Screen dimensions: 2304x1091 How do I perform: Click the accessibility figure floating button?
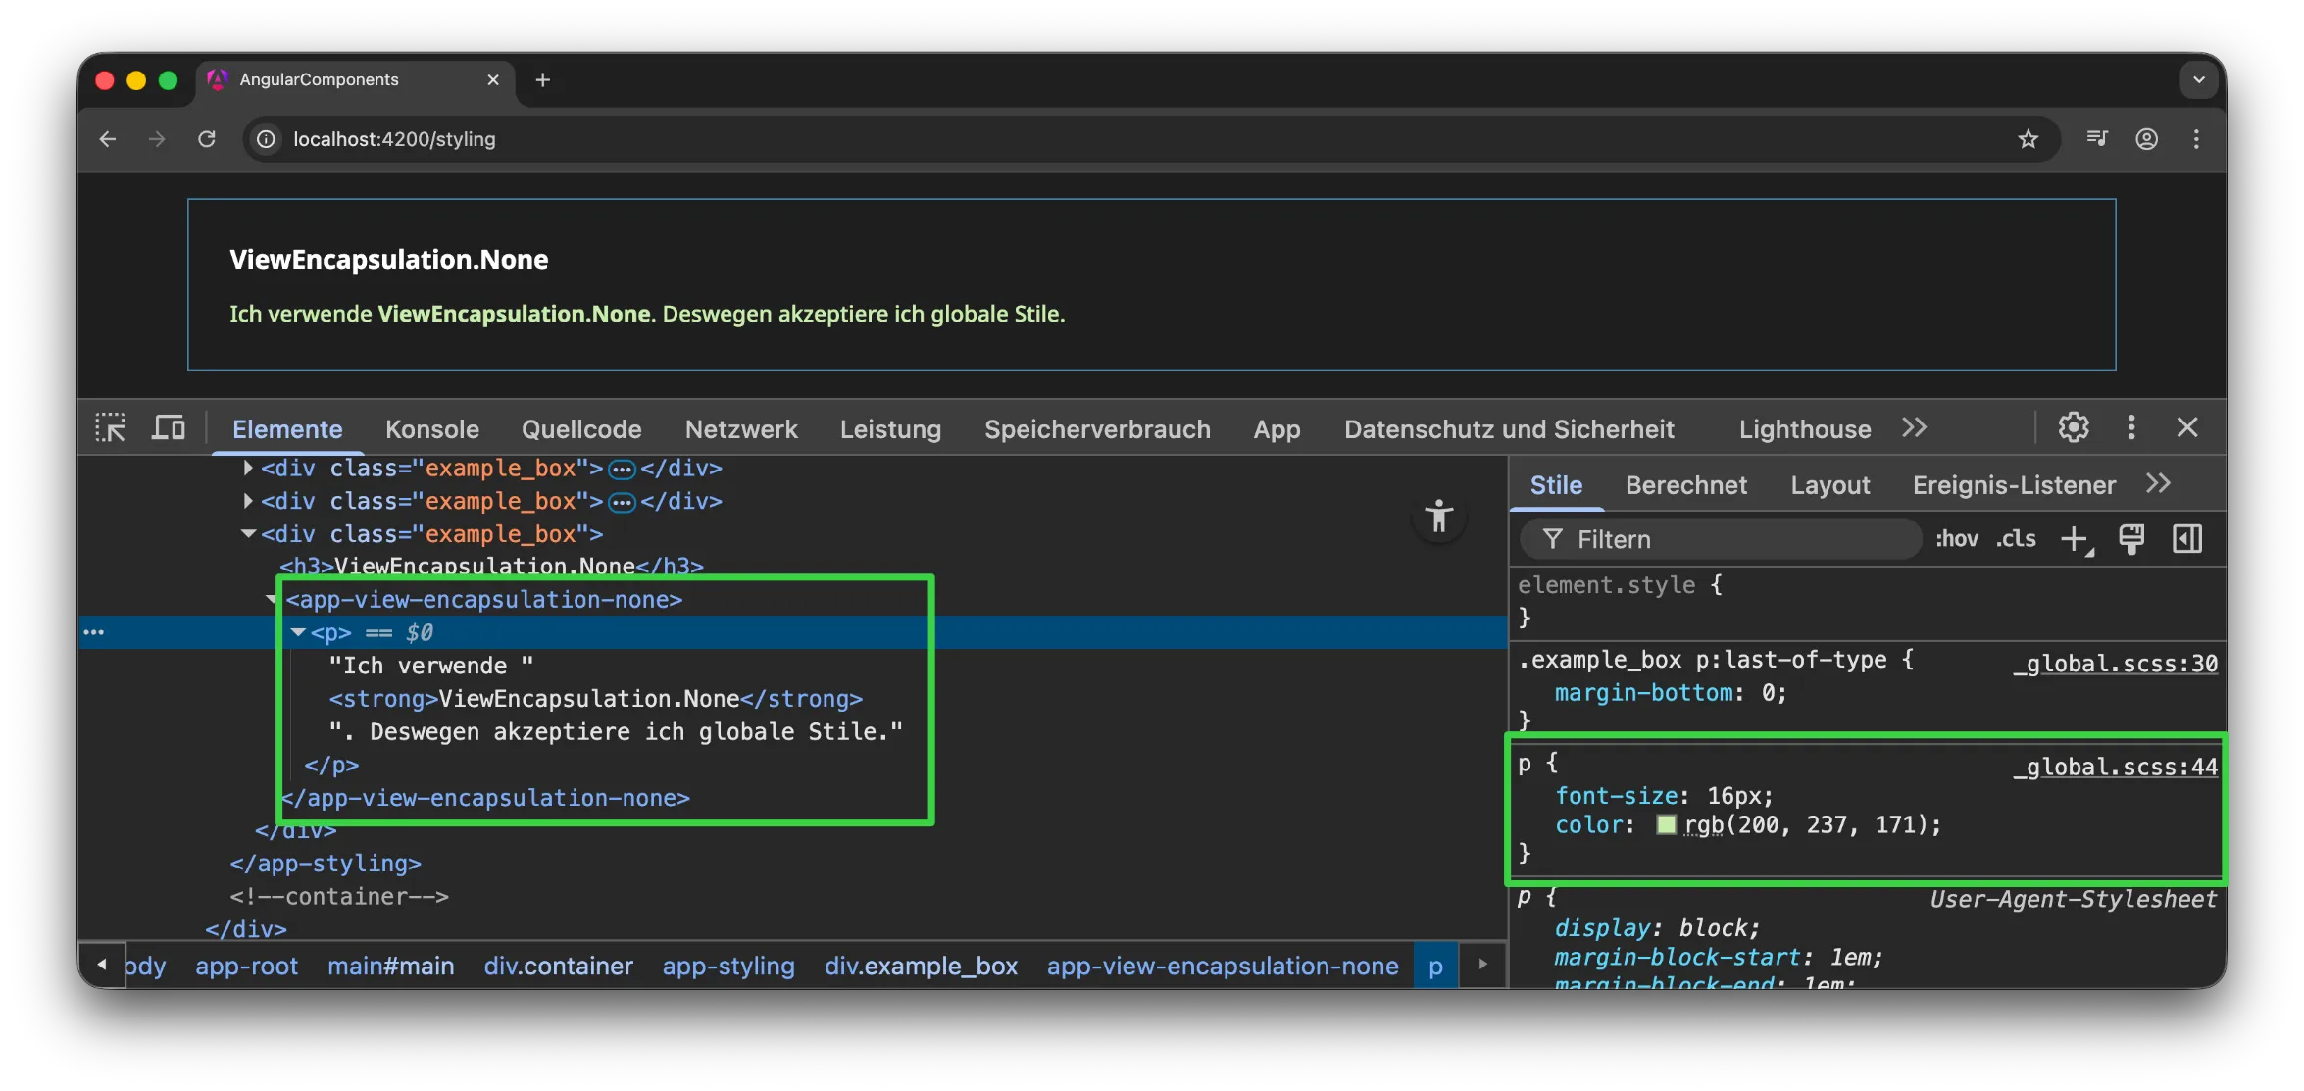tap(1438, 516)
